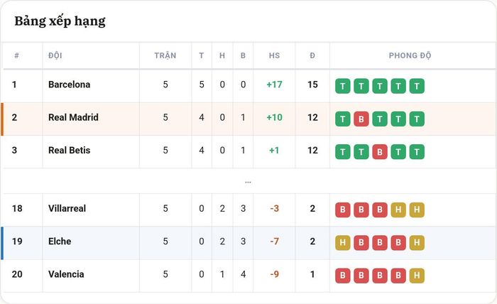Open the Valencia team link

66,274
